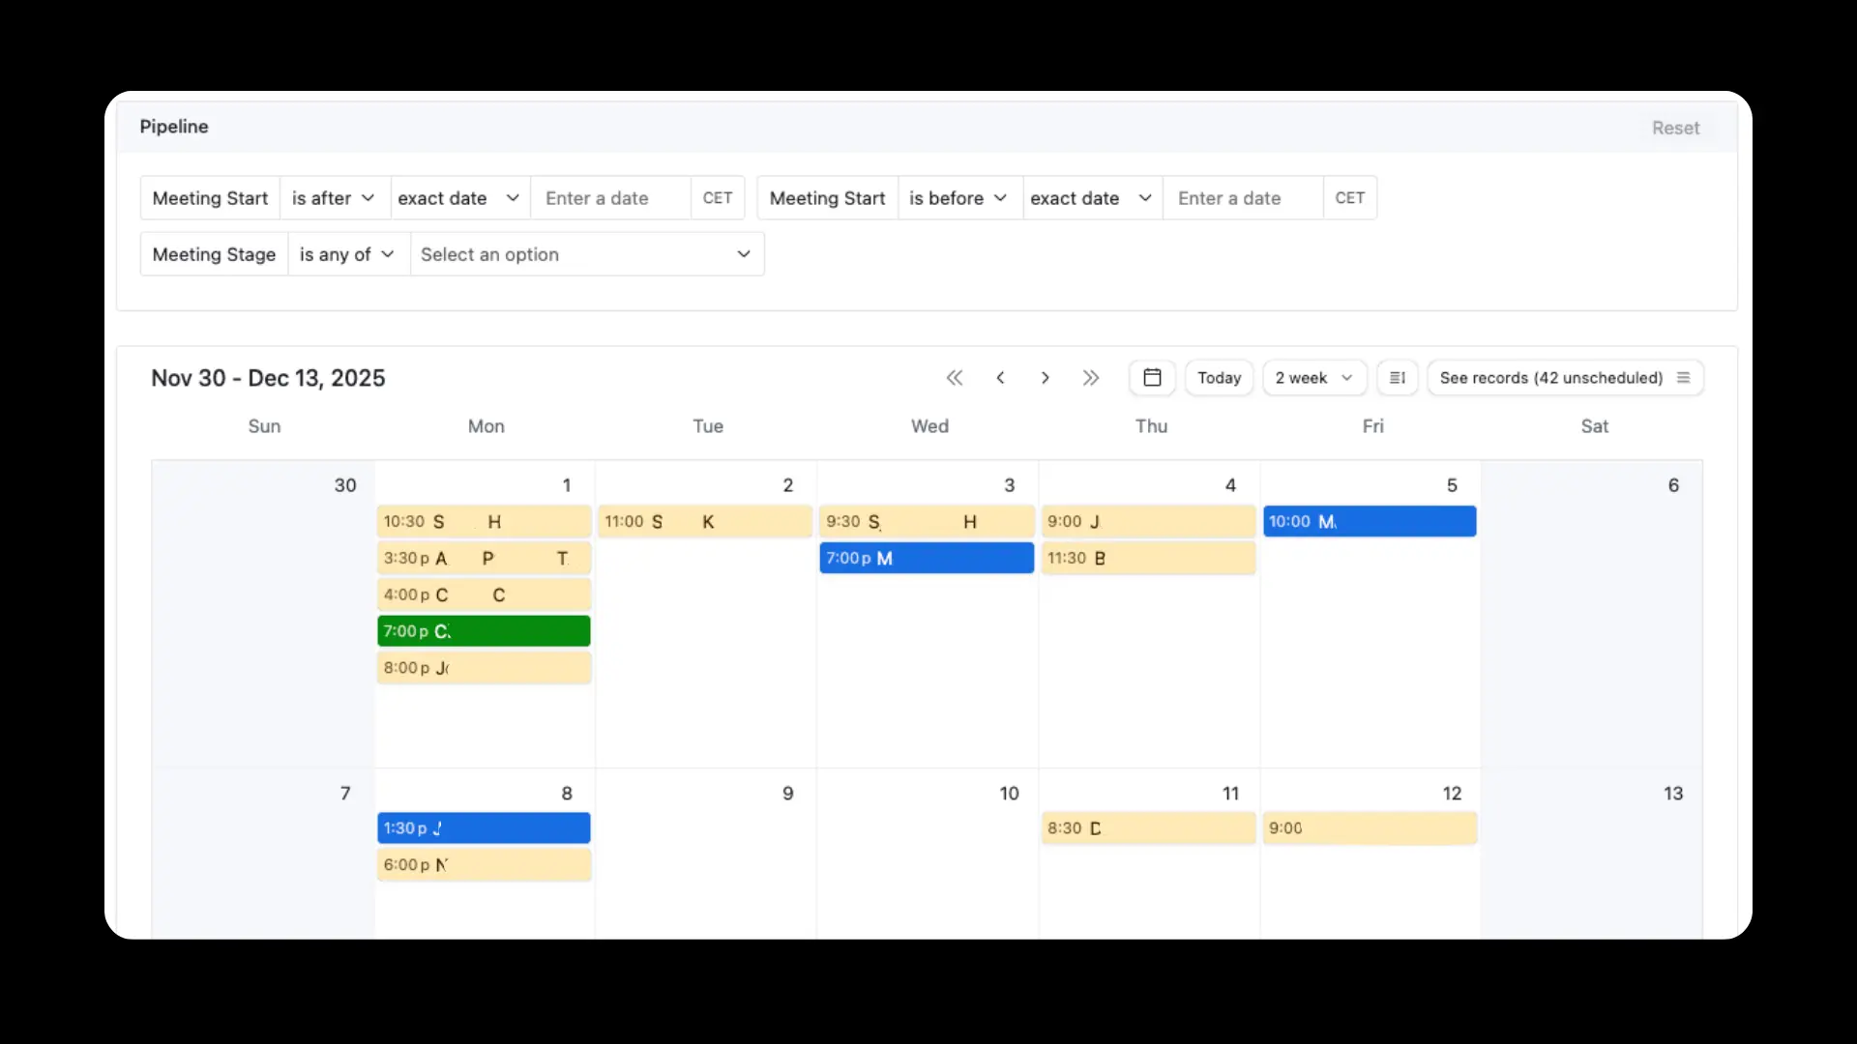Focus the first 'Enter a date' field

click(x=610, y=198)
